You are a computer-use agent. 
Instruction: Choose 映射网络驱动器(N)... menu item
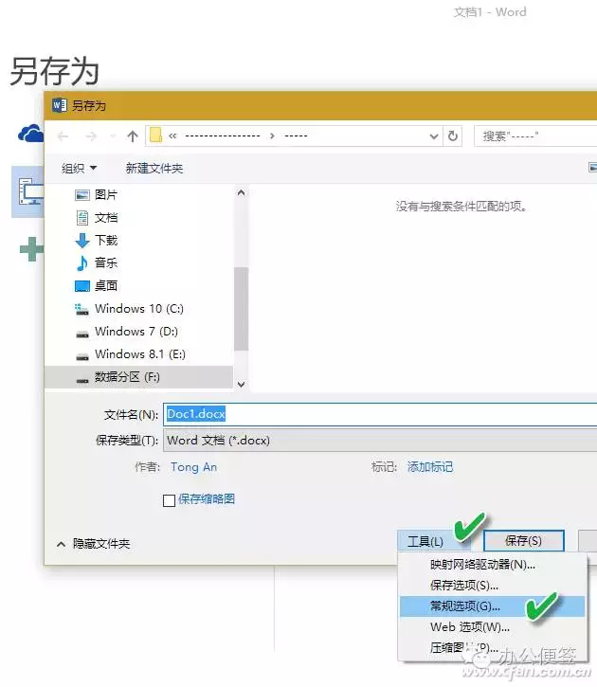492,565
